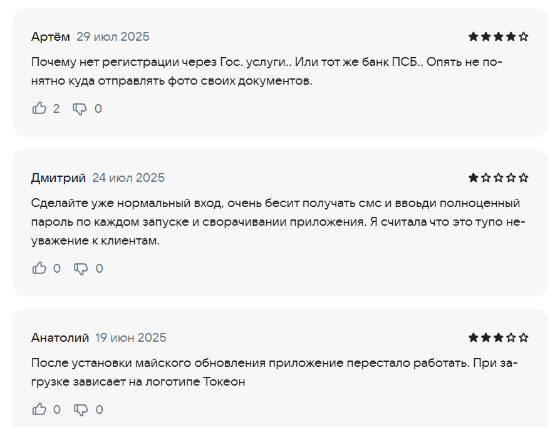The image size is (550, 427).
Task: Click the date 24 июл 2025
Action: click(x=128, y=177)
